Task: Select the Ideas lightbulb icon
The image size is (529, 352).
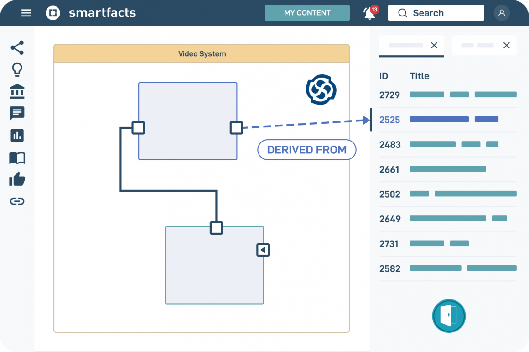Action: [x=17, y=69]
